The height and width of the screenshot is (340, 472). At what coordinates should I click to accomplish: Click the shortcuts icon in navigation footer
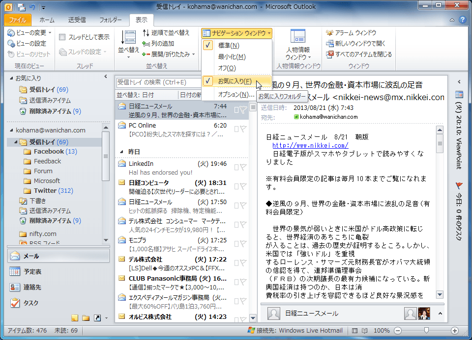[x=97, y=318]
